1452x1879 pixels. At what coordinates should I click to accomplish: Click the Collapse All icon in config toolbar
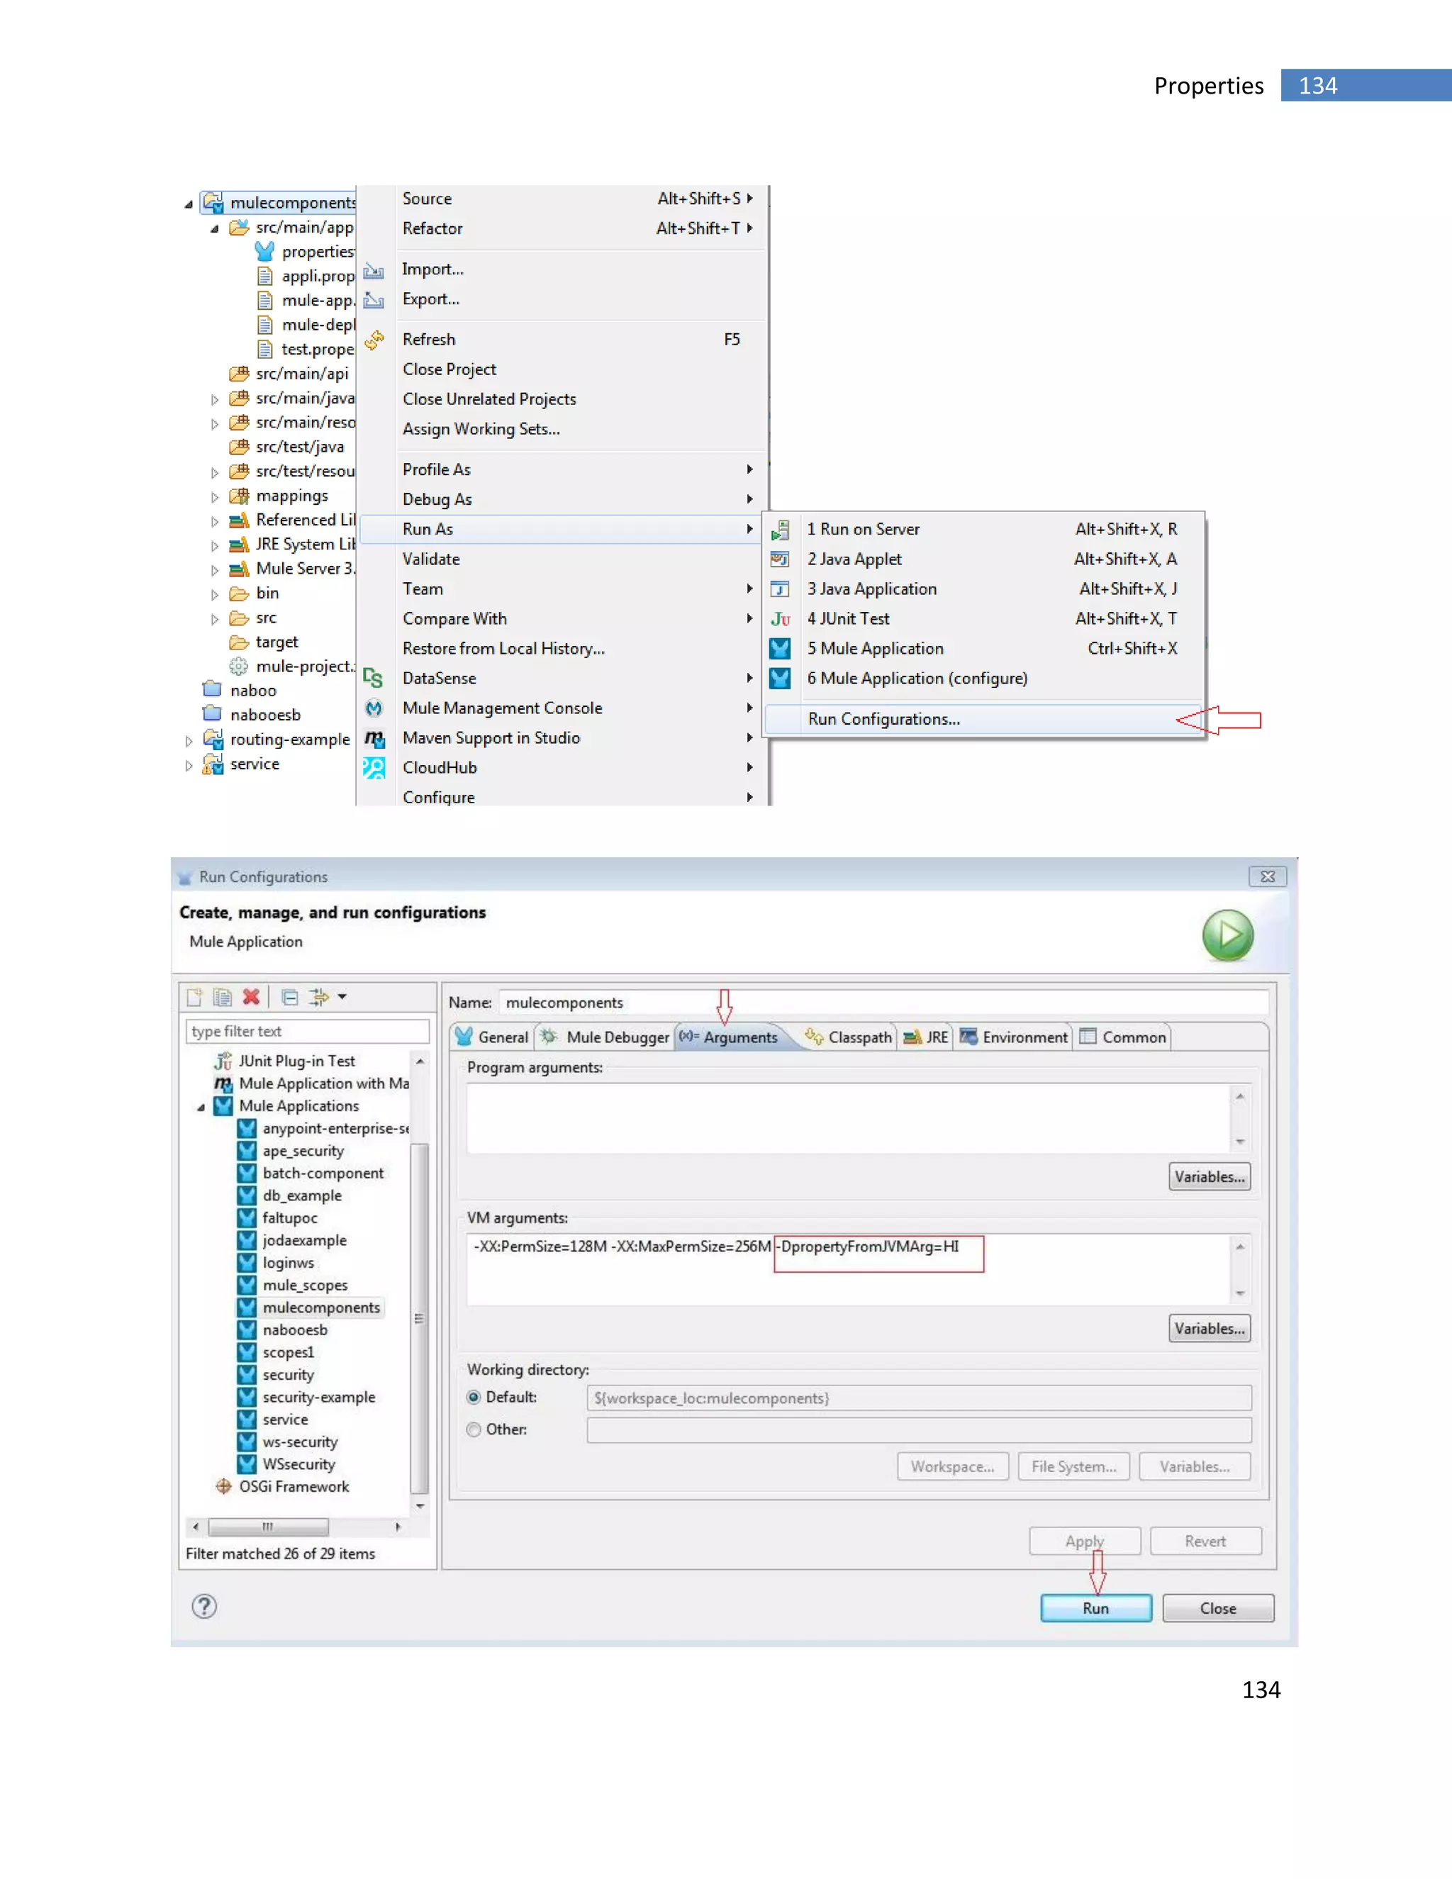tap(290, 997)
